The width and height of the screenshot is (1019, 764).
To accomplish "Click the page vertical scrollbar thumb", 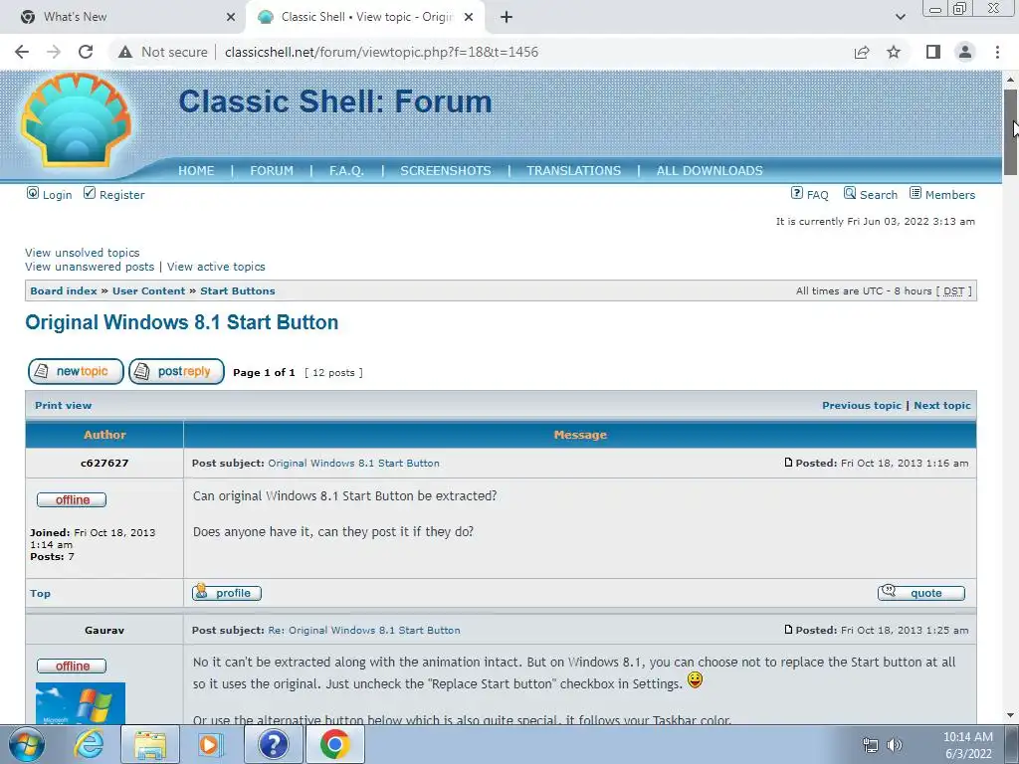I will click(1010, 131).
